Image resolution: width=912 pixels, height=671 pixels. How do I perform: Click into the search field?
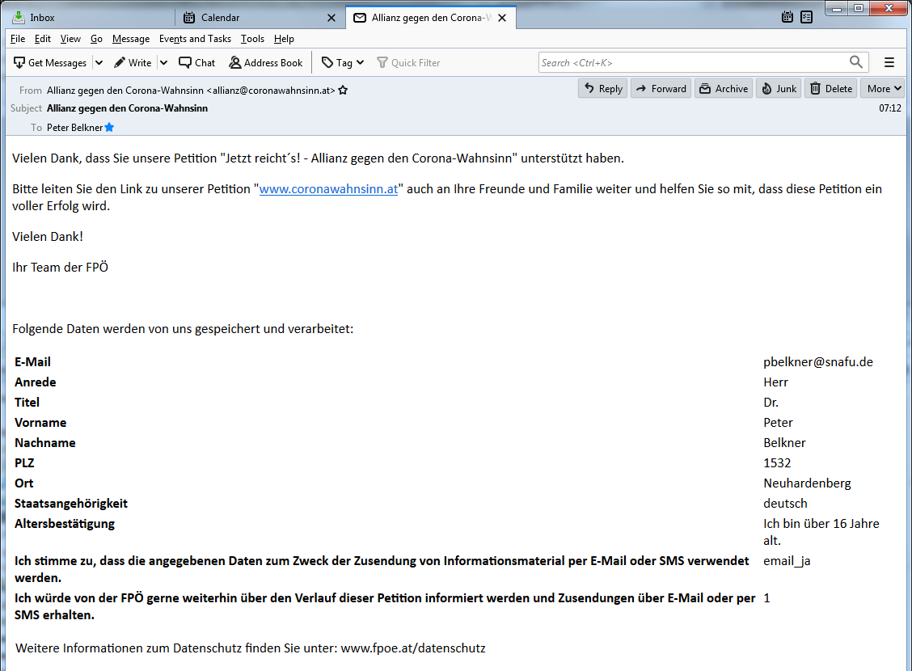tap(693, 62)
